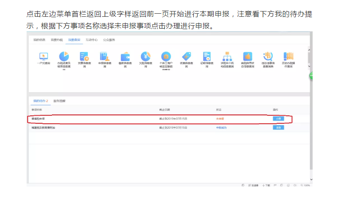Open 优惠信息查询 tag icon
This screenshot has height=198, width=341.
click(186, 57)
